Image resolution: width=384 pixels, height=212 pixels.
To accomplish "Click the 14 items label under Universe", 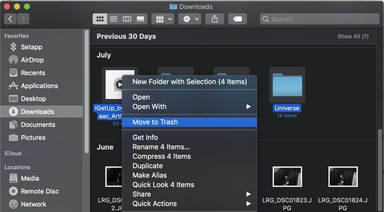I will [x=287, y=115].
